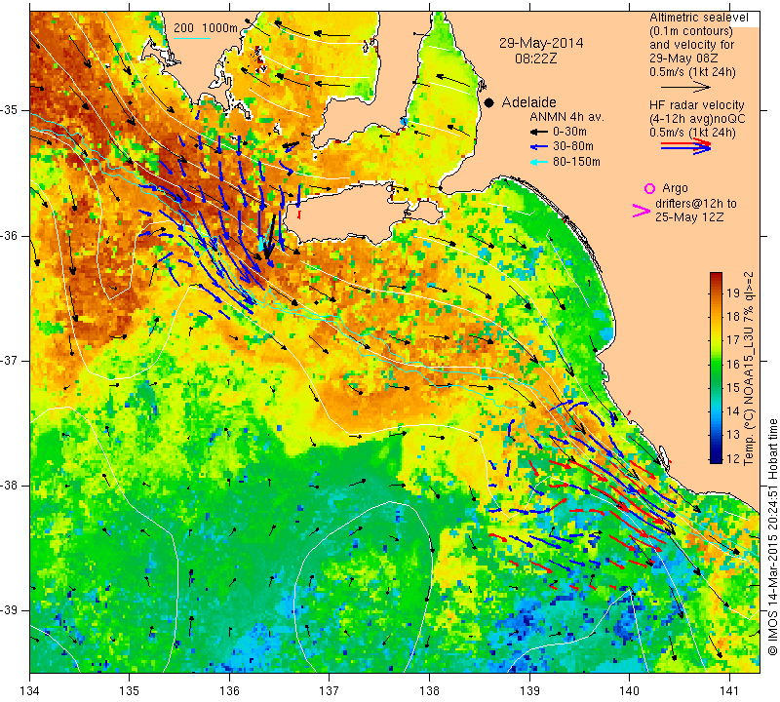Click the 135 longitude axis label

tap(130, 691)
